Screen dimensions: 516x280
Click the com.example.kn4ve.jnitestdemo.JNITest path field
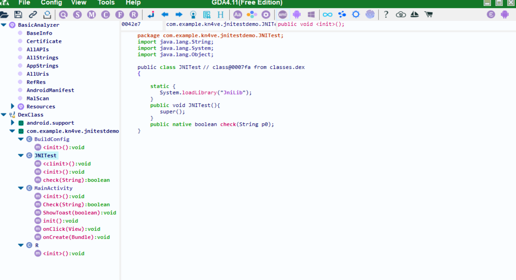(x=220, y=25)
